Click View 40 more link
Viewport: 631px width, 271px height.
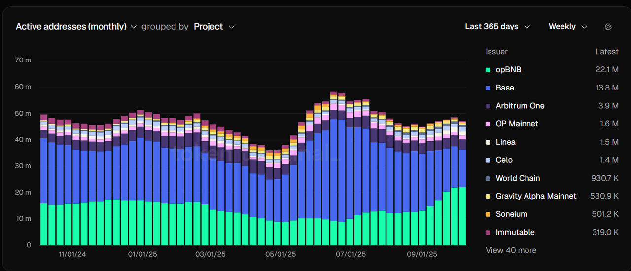[x=511, y=250]
